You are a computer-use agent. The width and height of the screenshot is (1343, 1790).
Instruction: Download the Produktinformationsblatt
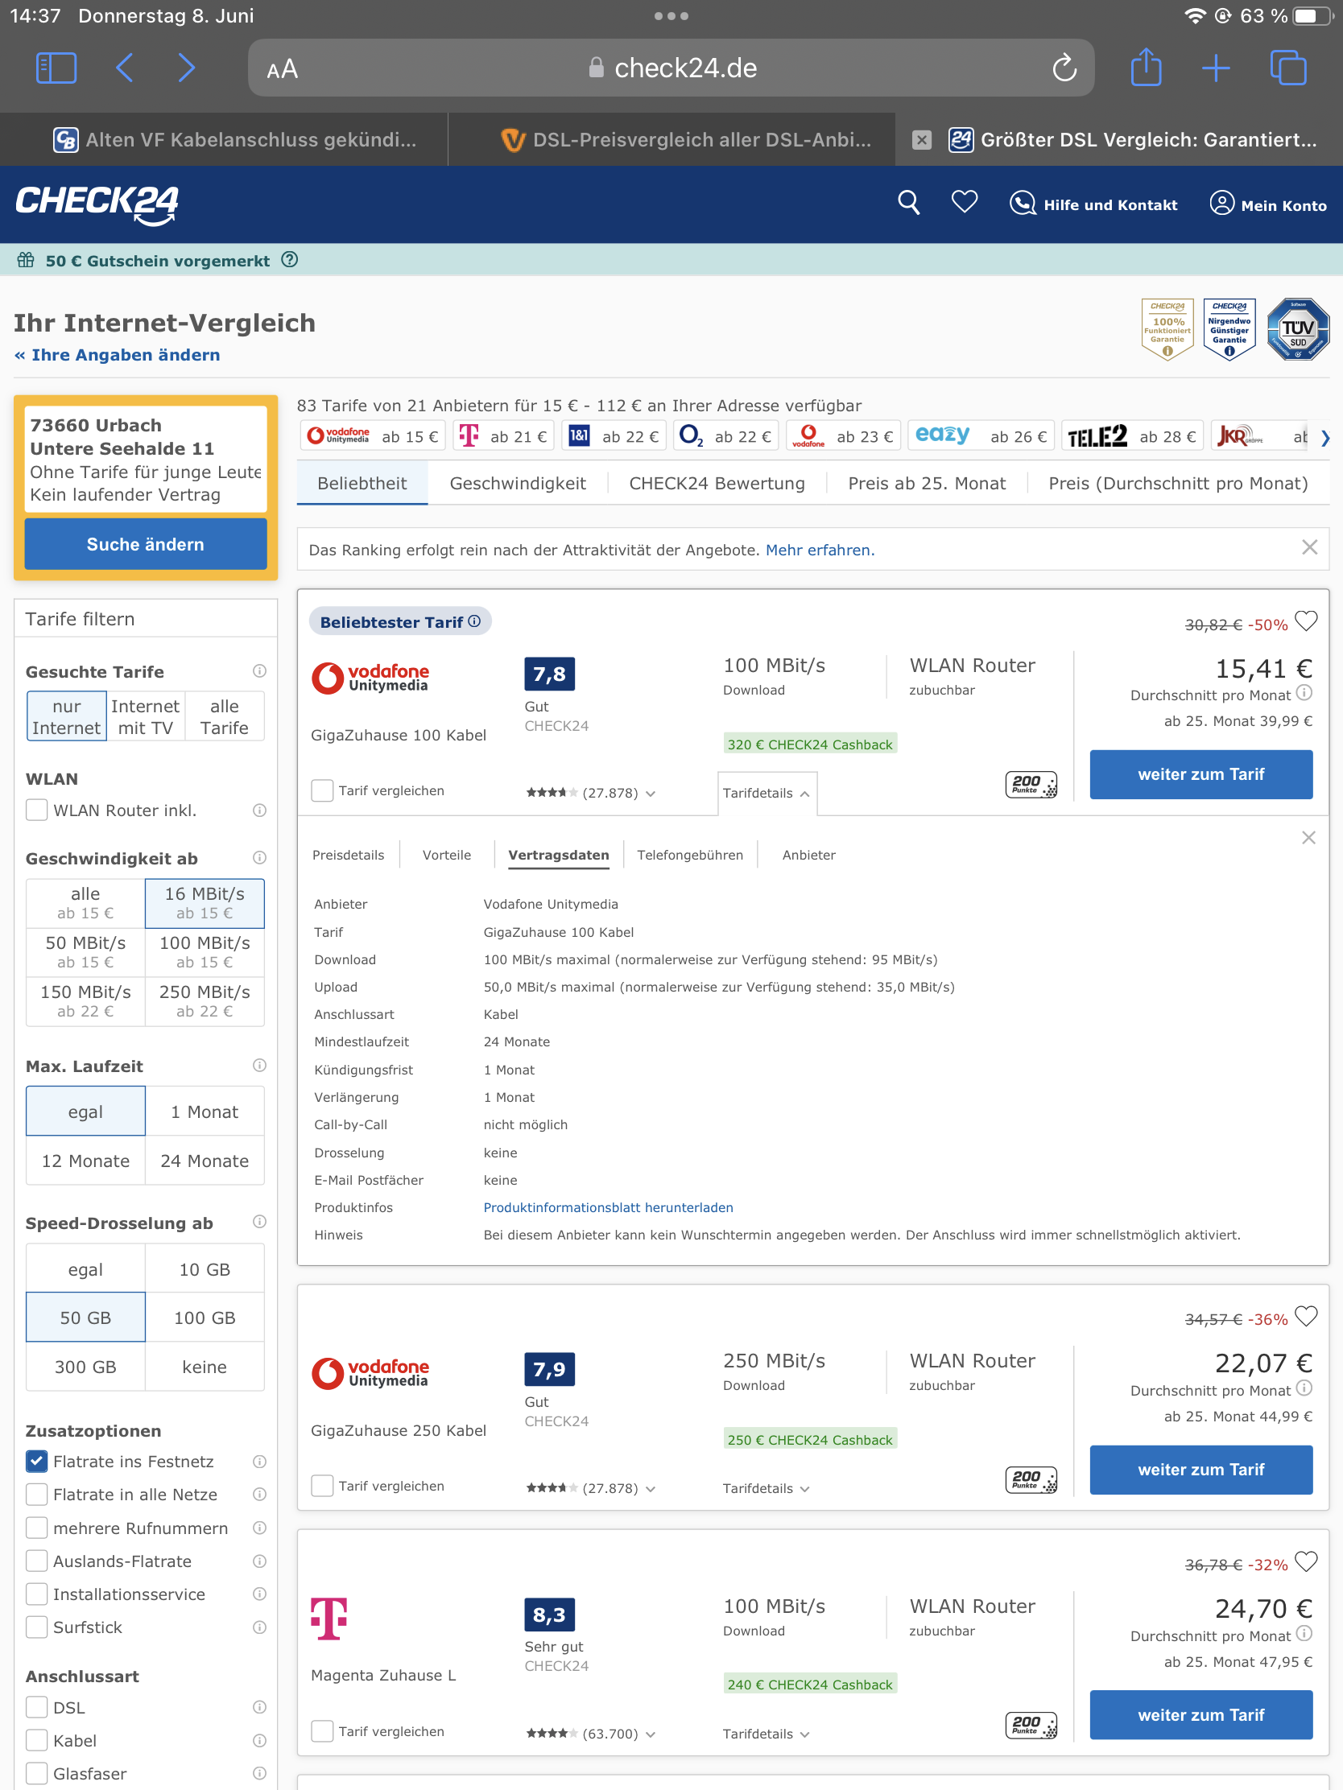[x=608, y=1207]
